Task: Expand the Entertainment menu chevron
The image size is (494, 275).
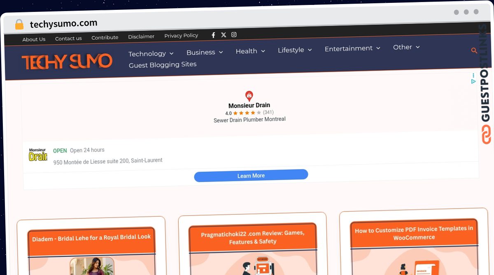Action: point(378,48)
